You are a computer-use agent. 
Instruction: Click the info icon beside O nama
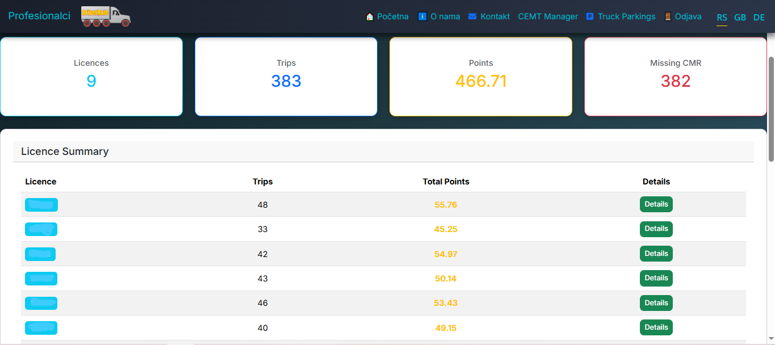(422, 16)
